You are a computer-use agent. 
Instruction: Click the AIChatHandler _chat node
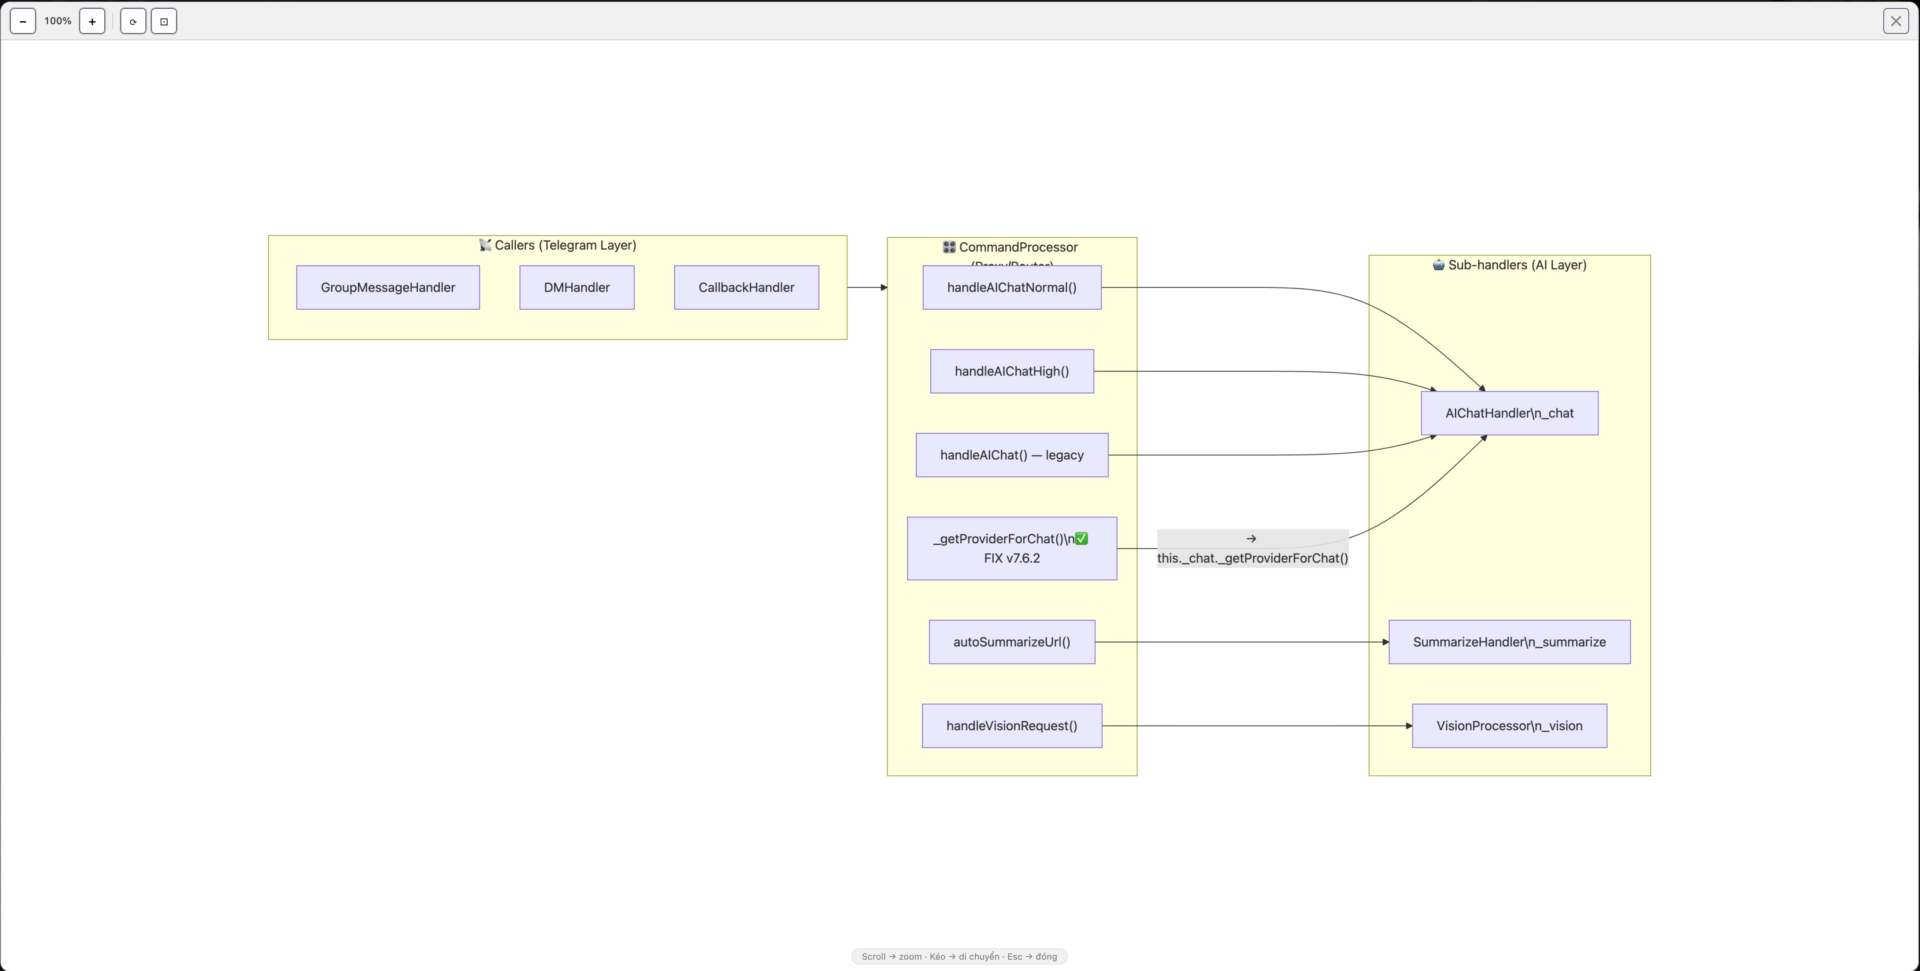coord(1509,414)
